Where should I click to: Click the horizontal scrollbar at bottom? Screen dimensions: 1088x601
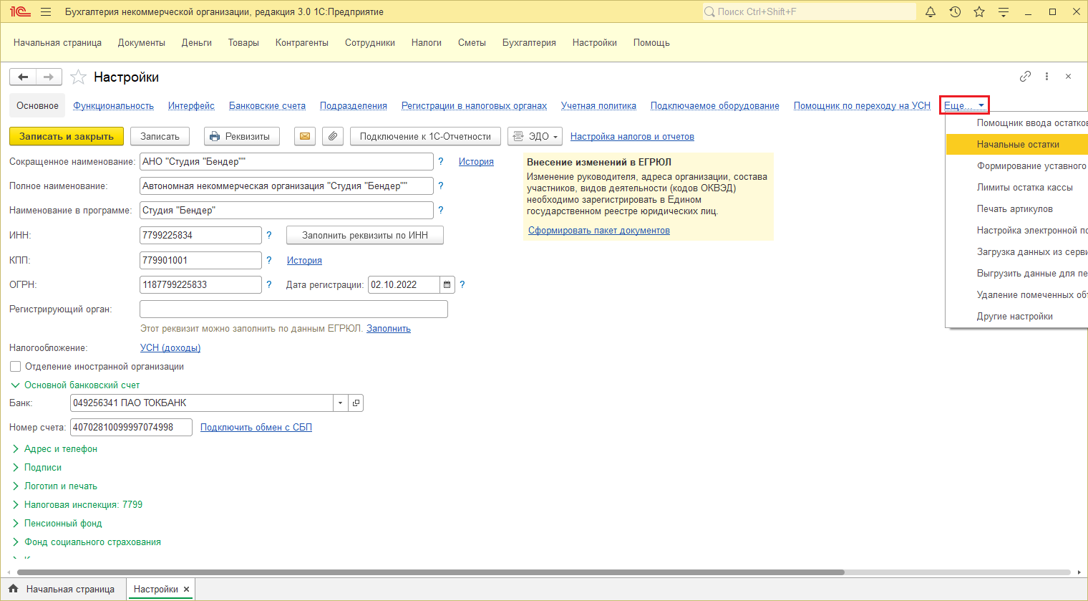pyautogui.click(x=431, y=572)
